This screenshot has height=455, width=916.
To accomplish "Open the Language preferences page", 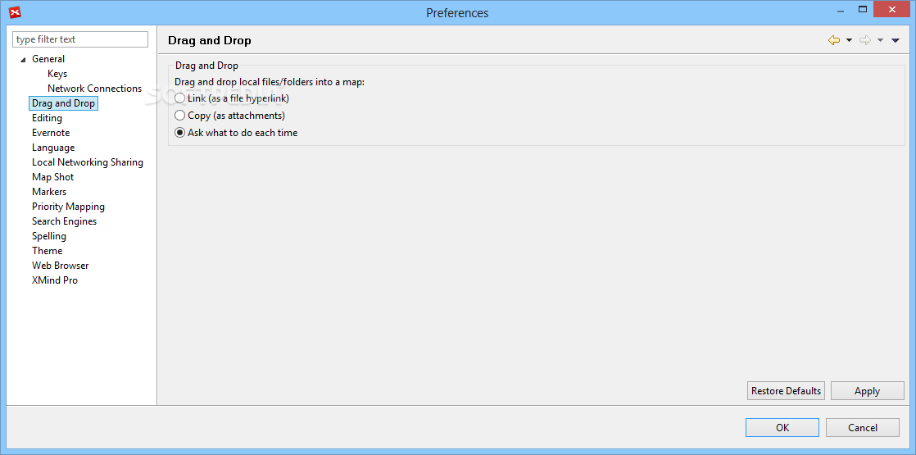I will tap(53, 148).
